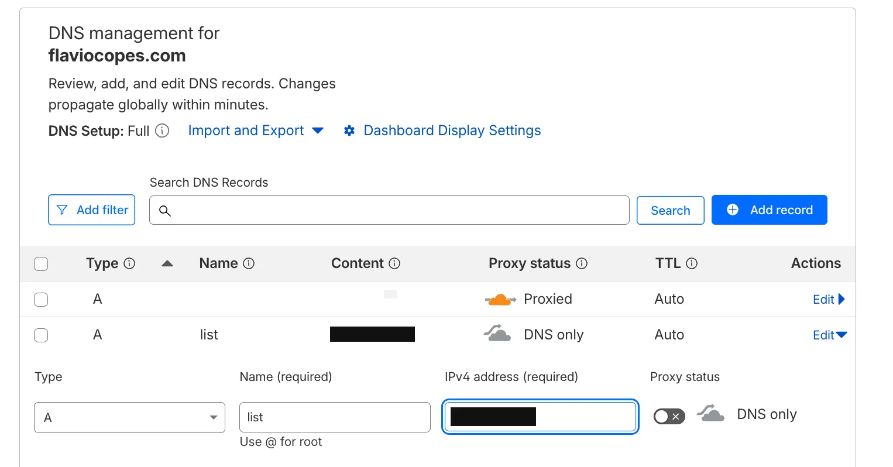Viewport: 893px width, 467px height.
Task: Click the Add filter button
Action: point(91,210)
